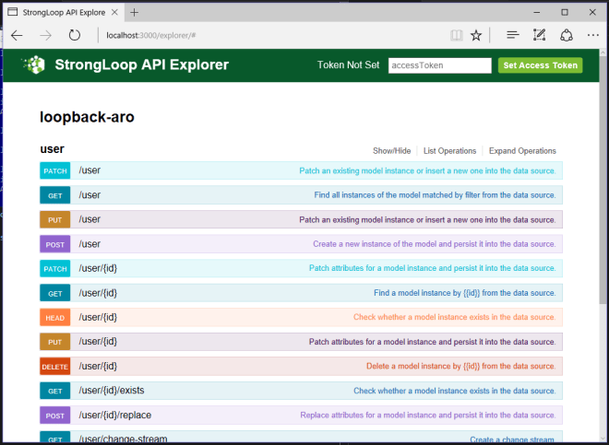Open a new tab with plus button
The image size is (609, 445).
coord(134,12)
